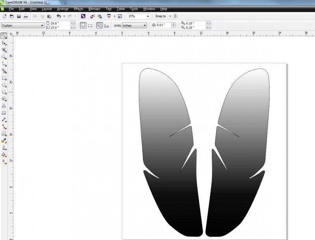Expand the undo history dropdown arrow
This screenshot has width=315, height=240.
click(x=64, y=16)
